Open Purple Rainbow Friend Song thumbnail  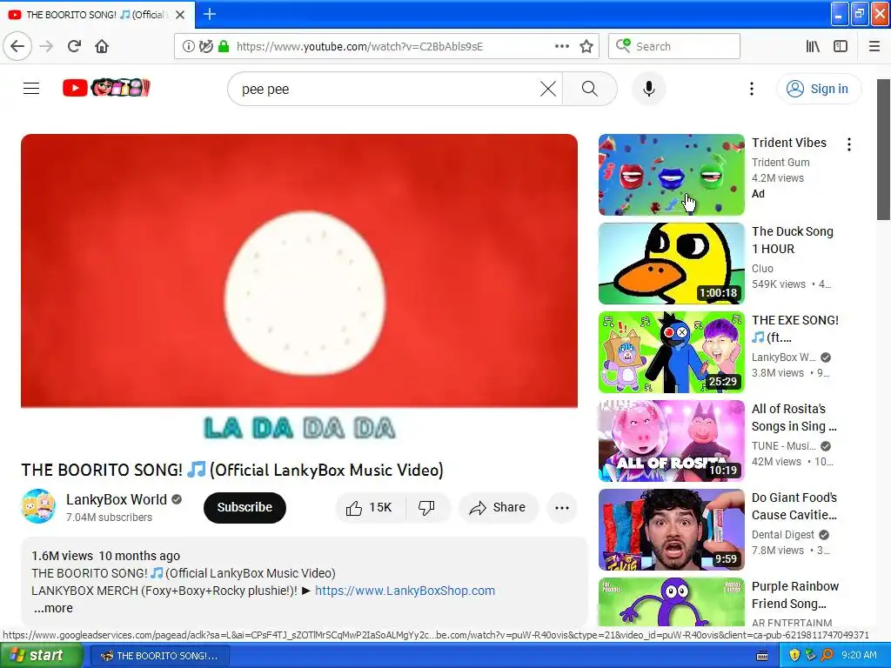(671, 602)
